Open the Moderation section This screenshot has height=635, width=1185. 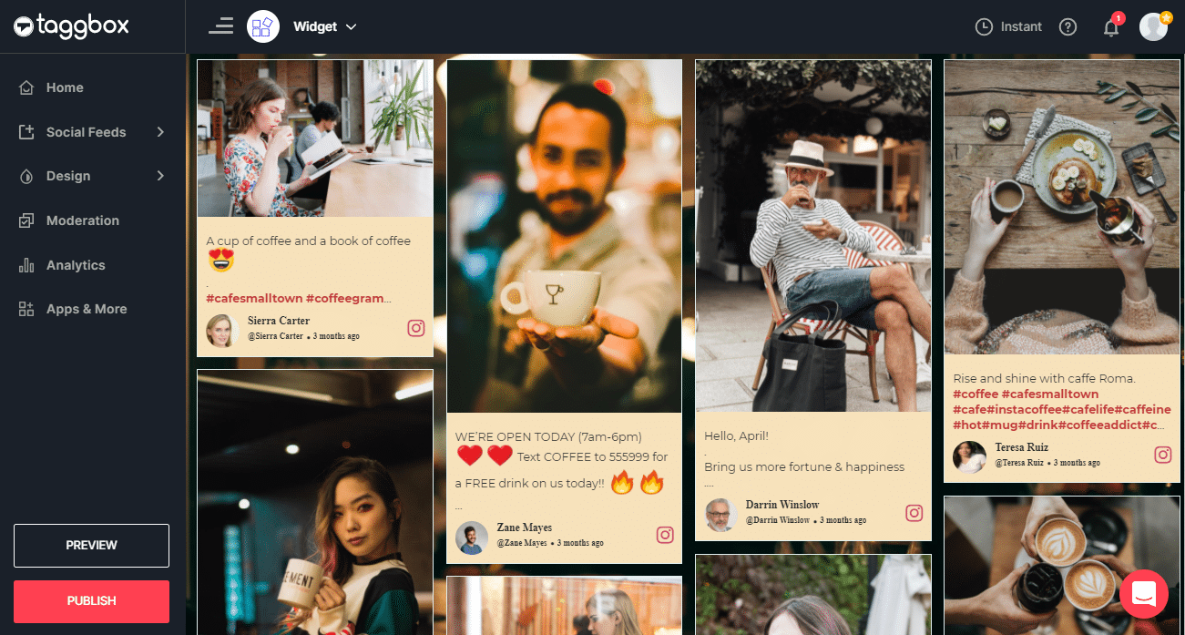point(82,220)
